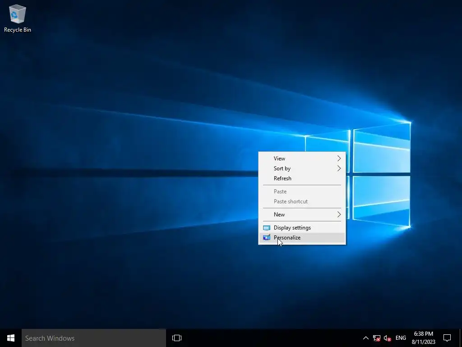Click the ENG language indicator
This screenshot has width=462, height=347.
pyautogui.click(x=401, y=338)
